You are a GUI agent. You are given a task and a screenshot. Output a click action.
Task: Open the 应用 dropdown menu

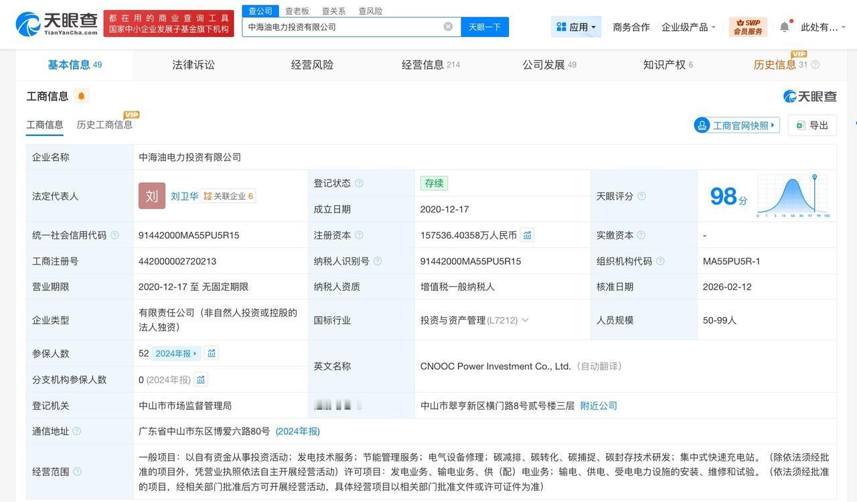(576, 25)
